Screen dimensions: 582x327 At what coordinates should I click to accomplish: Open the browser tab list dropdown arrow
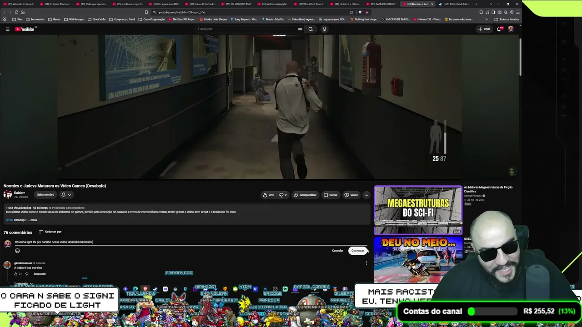click(491, 4)
